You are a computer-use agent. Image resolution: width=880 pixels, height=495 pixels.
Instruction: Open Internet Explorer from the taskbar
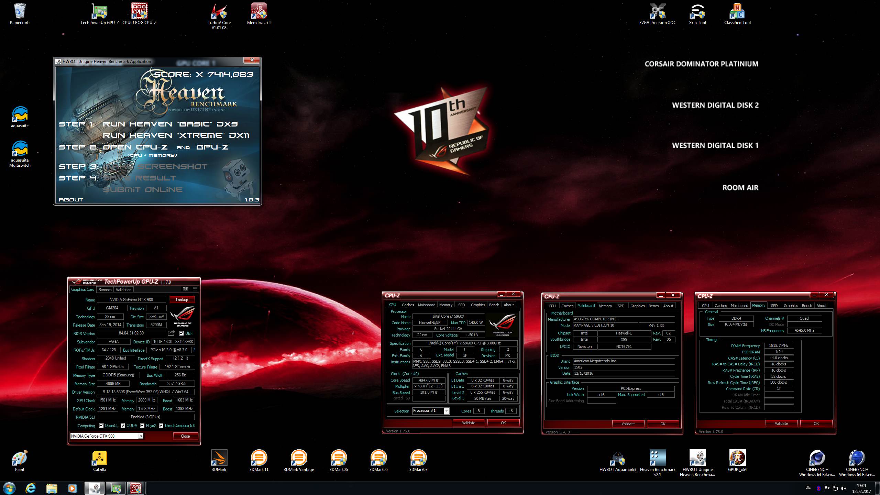click(x=30, y=488)
